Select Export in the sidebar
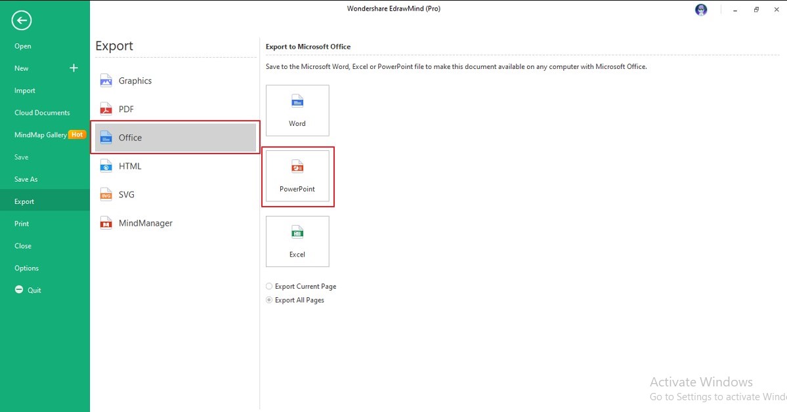Image resolution: width=787 pixels, height=412 pixels. pyautogui.click(x=24, y=201)
